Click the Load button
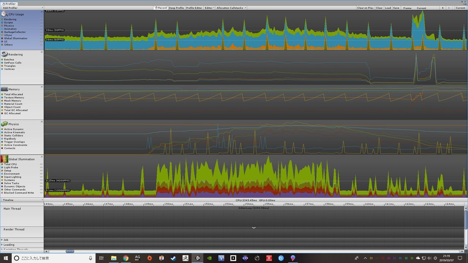468x263 pixels. coord(388,8)
